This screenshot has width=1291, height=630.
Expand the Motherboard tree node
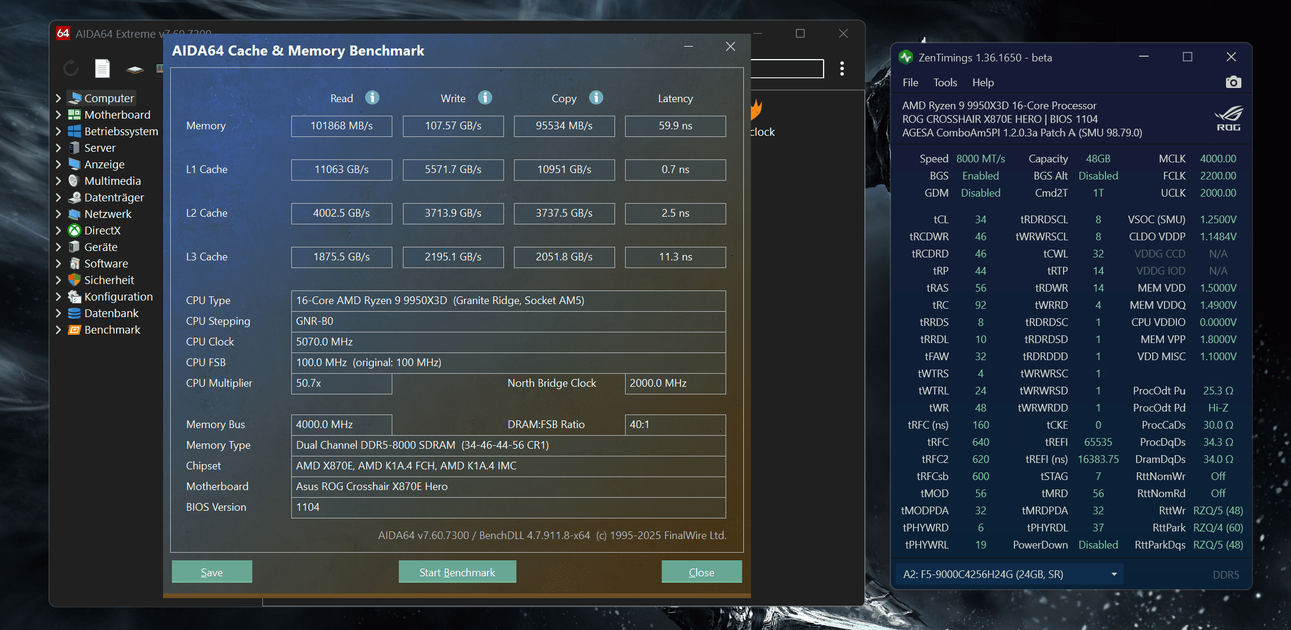tap(58, 115)
